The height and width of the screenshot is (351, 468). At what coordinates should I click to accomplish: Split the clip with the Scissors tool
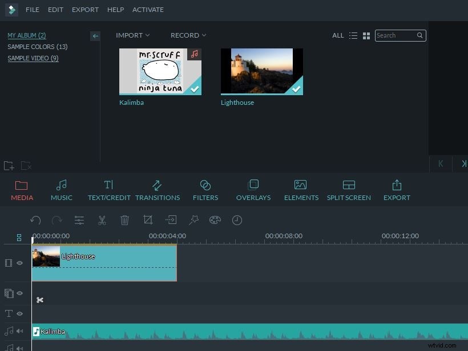click(102, 220)
